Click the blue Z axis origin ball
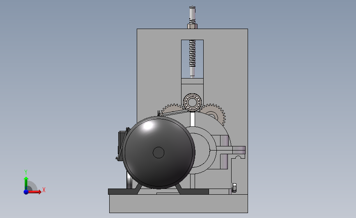356x218 pixels. tap(26, 192)
